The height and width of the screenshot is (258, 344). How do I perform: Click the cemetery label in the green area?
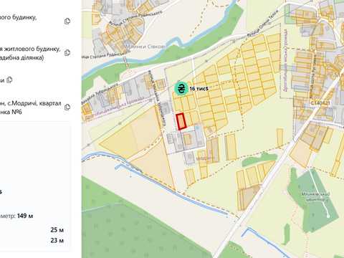(x=315, y=196)
